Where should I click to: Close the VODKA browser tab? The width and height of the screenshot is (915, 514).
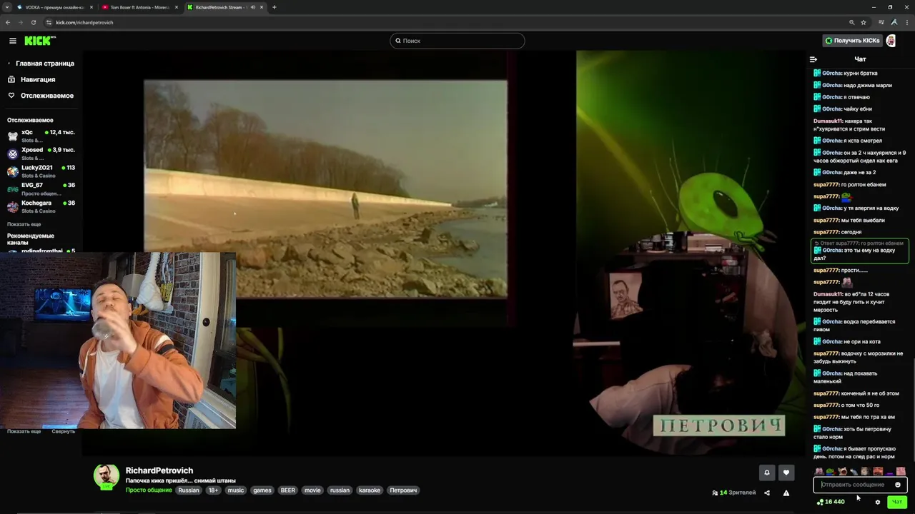pyautogui.click(x=91, y=7)
